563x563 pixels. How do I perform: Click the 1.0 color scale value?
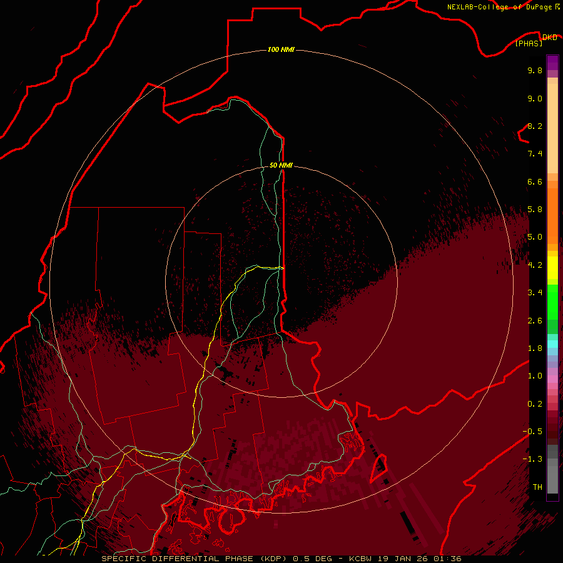(x=535, y=376)
